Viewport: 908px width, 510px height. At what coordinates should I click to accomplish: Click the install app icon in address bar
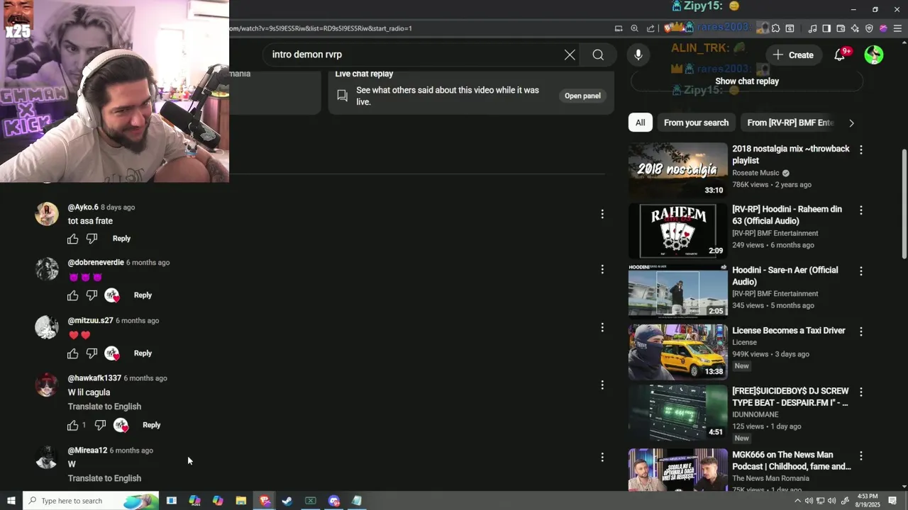(619, 28)
